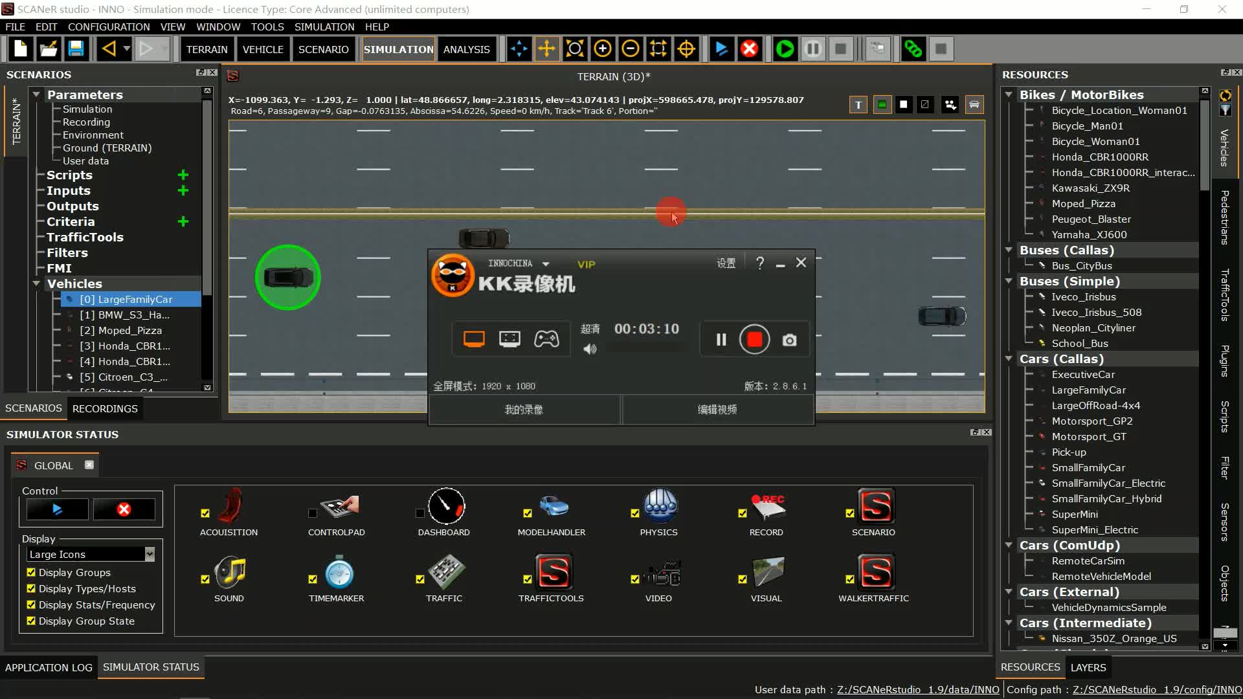The image size is (1243, 699).
Task: Click the crosshair center view toolbar icon
Action: [x=686, y=49]
